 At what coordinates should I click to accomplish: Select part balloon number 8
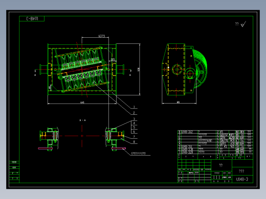coord(134,141)
